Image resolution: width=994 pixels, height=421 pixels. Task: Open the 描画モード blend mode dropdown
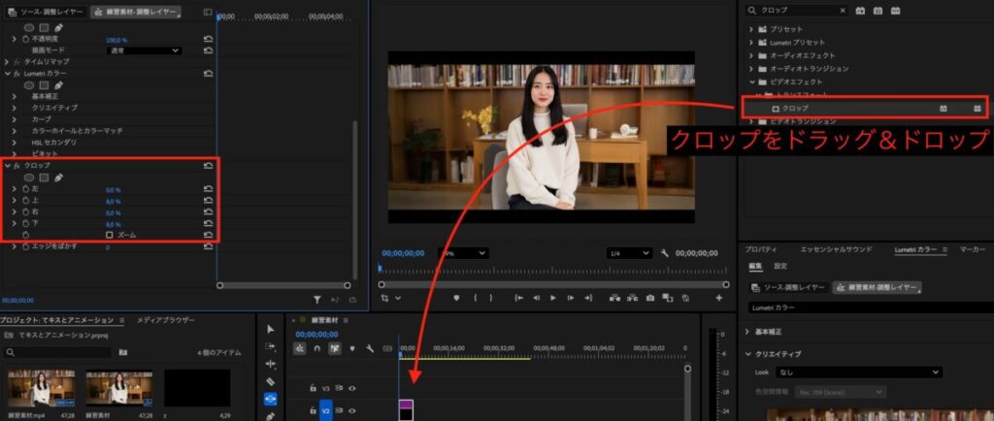(x=144, y=50)
